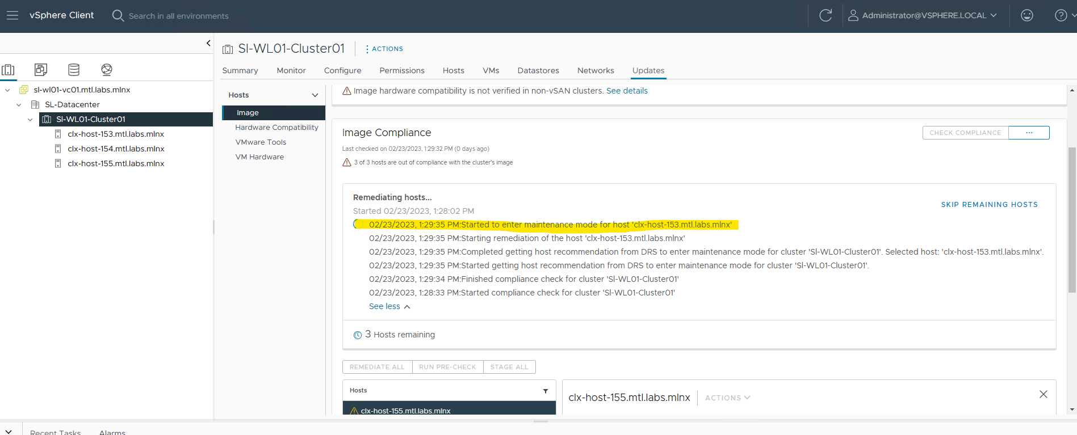Select clx-host-154.mtl.labs.mlnx in tree
The width and height of the screenshot is (1077, 435).
point(116,149)
